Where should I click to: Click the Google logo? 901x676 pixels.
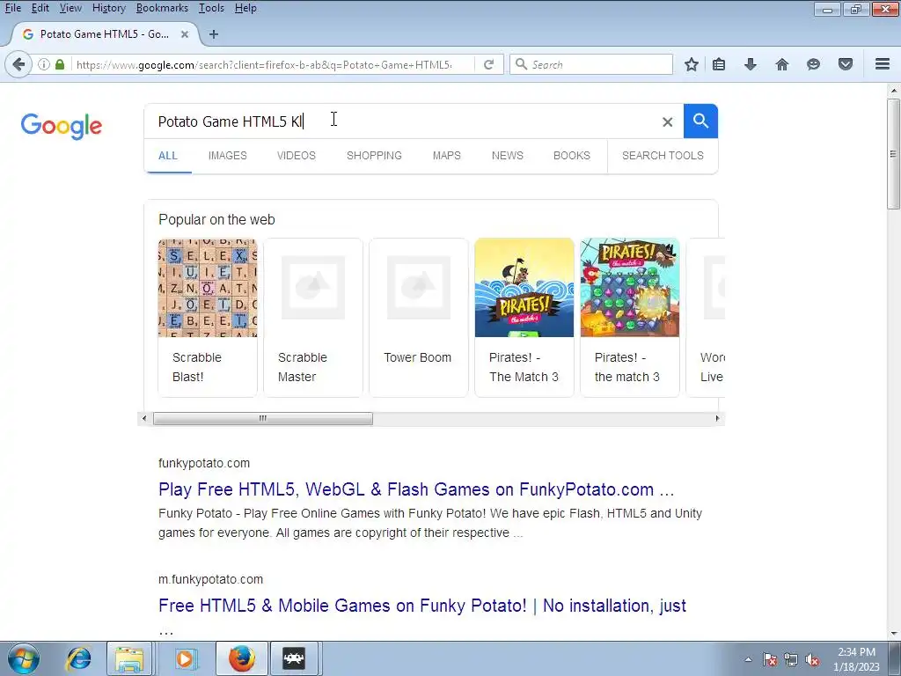click(x=62, y=127)
